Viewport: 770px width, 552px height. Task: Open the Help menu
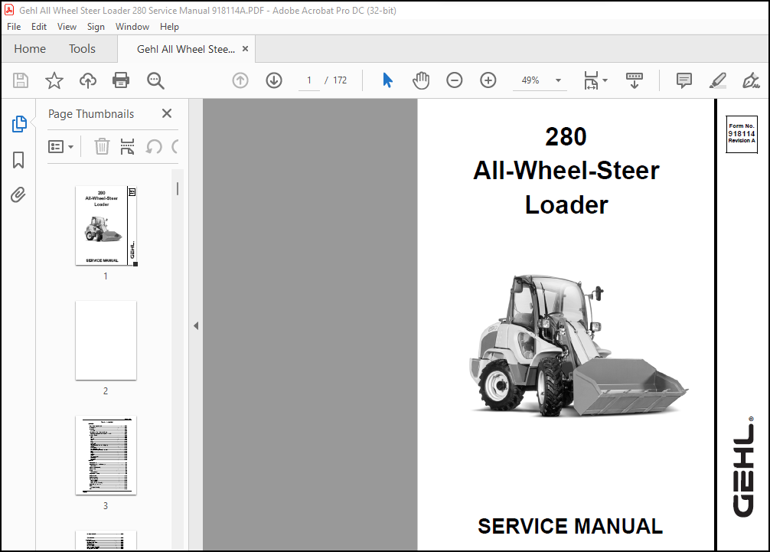point(169,27)
